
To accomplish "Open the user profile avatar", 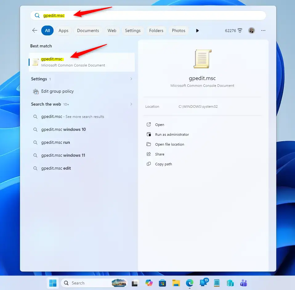I will [x=252, y=30].
